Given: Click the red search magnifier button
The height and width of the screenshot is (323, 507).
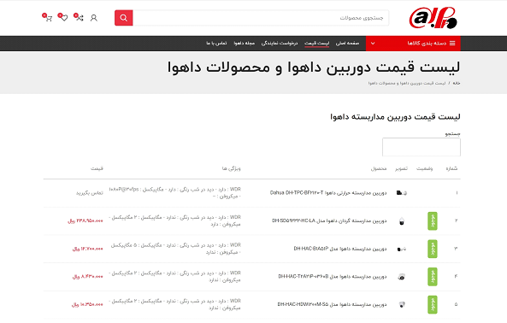Looking at the screenshot, I should 123,18.
